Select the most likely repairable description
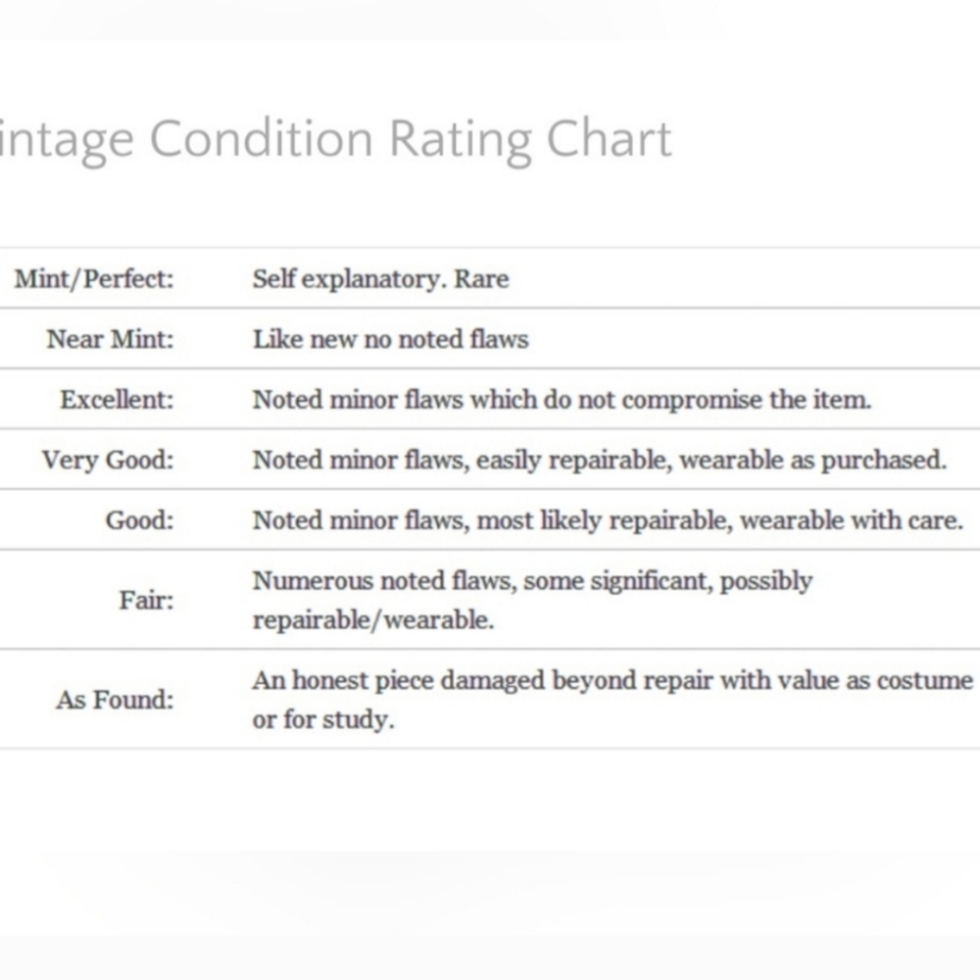Image resolution: width=980 pixels, height=980 pixels. pos(605,520)
